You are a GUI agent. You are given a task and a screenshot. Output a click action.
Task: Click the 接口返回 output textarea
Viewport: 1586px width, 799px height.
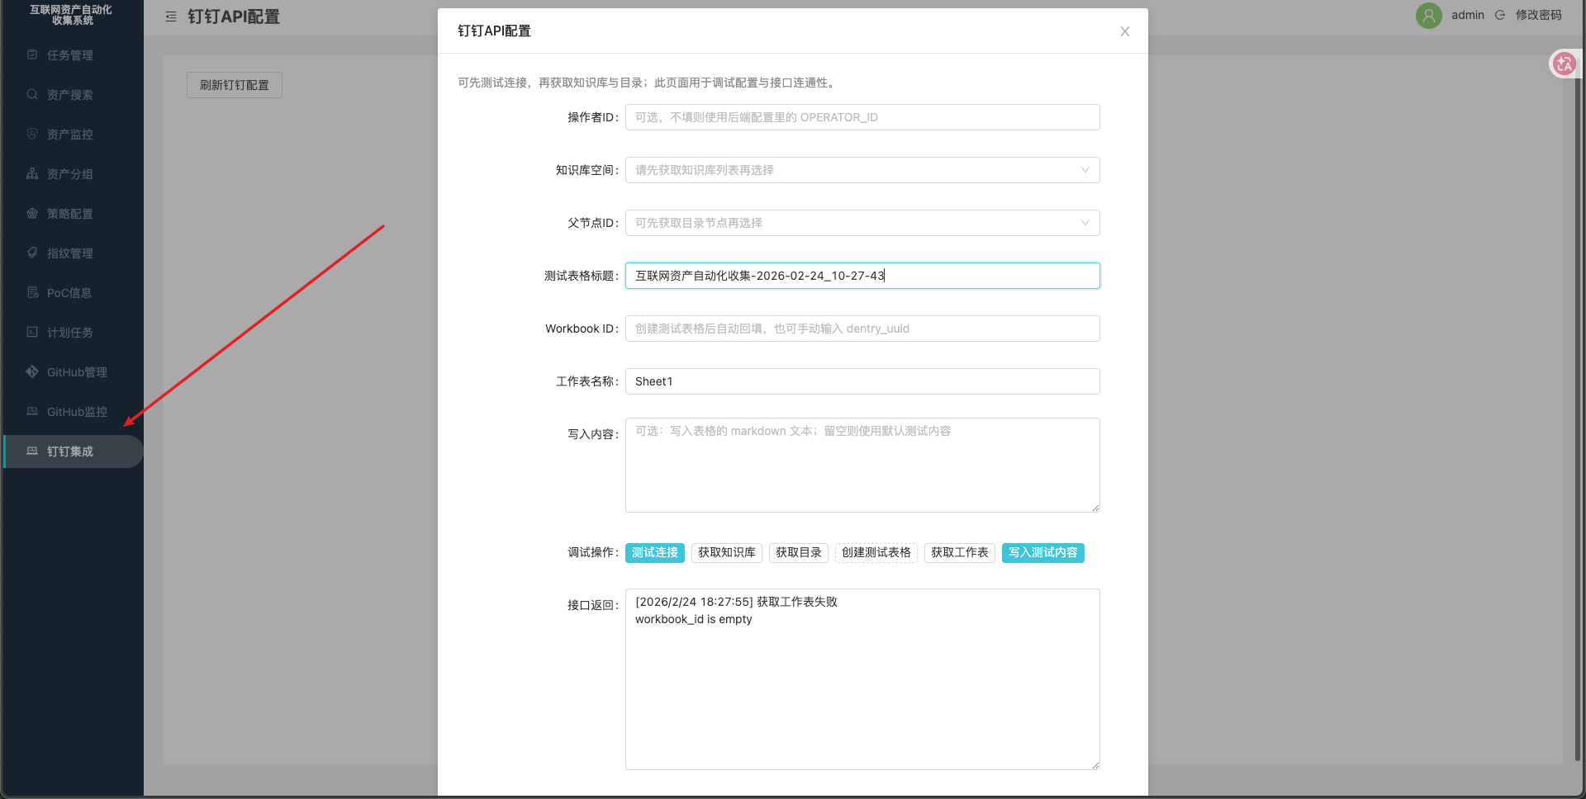pyautogui.click(x=862, y=679)
